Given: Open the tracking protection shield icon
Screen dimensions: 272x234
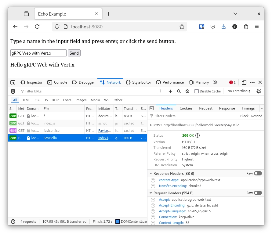Looking at the screenshot, I should point(57,27).
